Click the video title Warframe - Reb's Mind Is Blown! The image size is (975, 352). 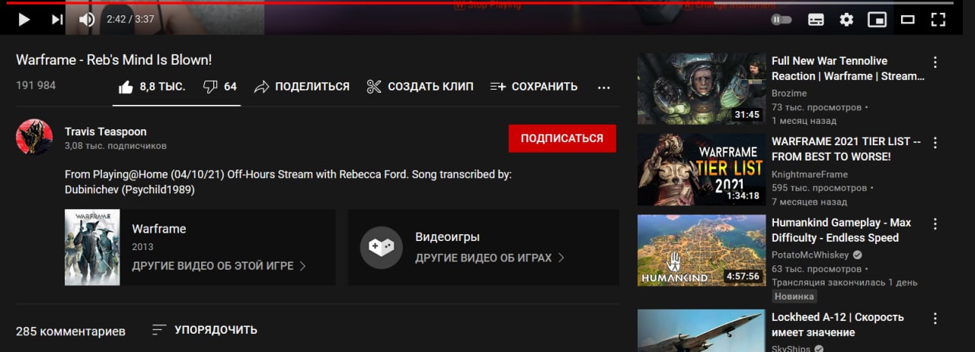coord(114,59)
